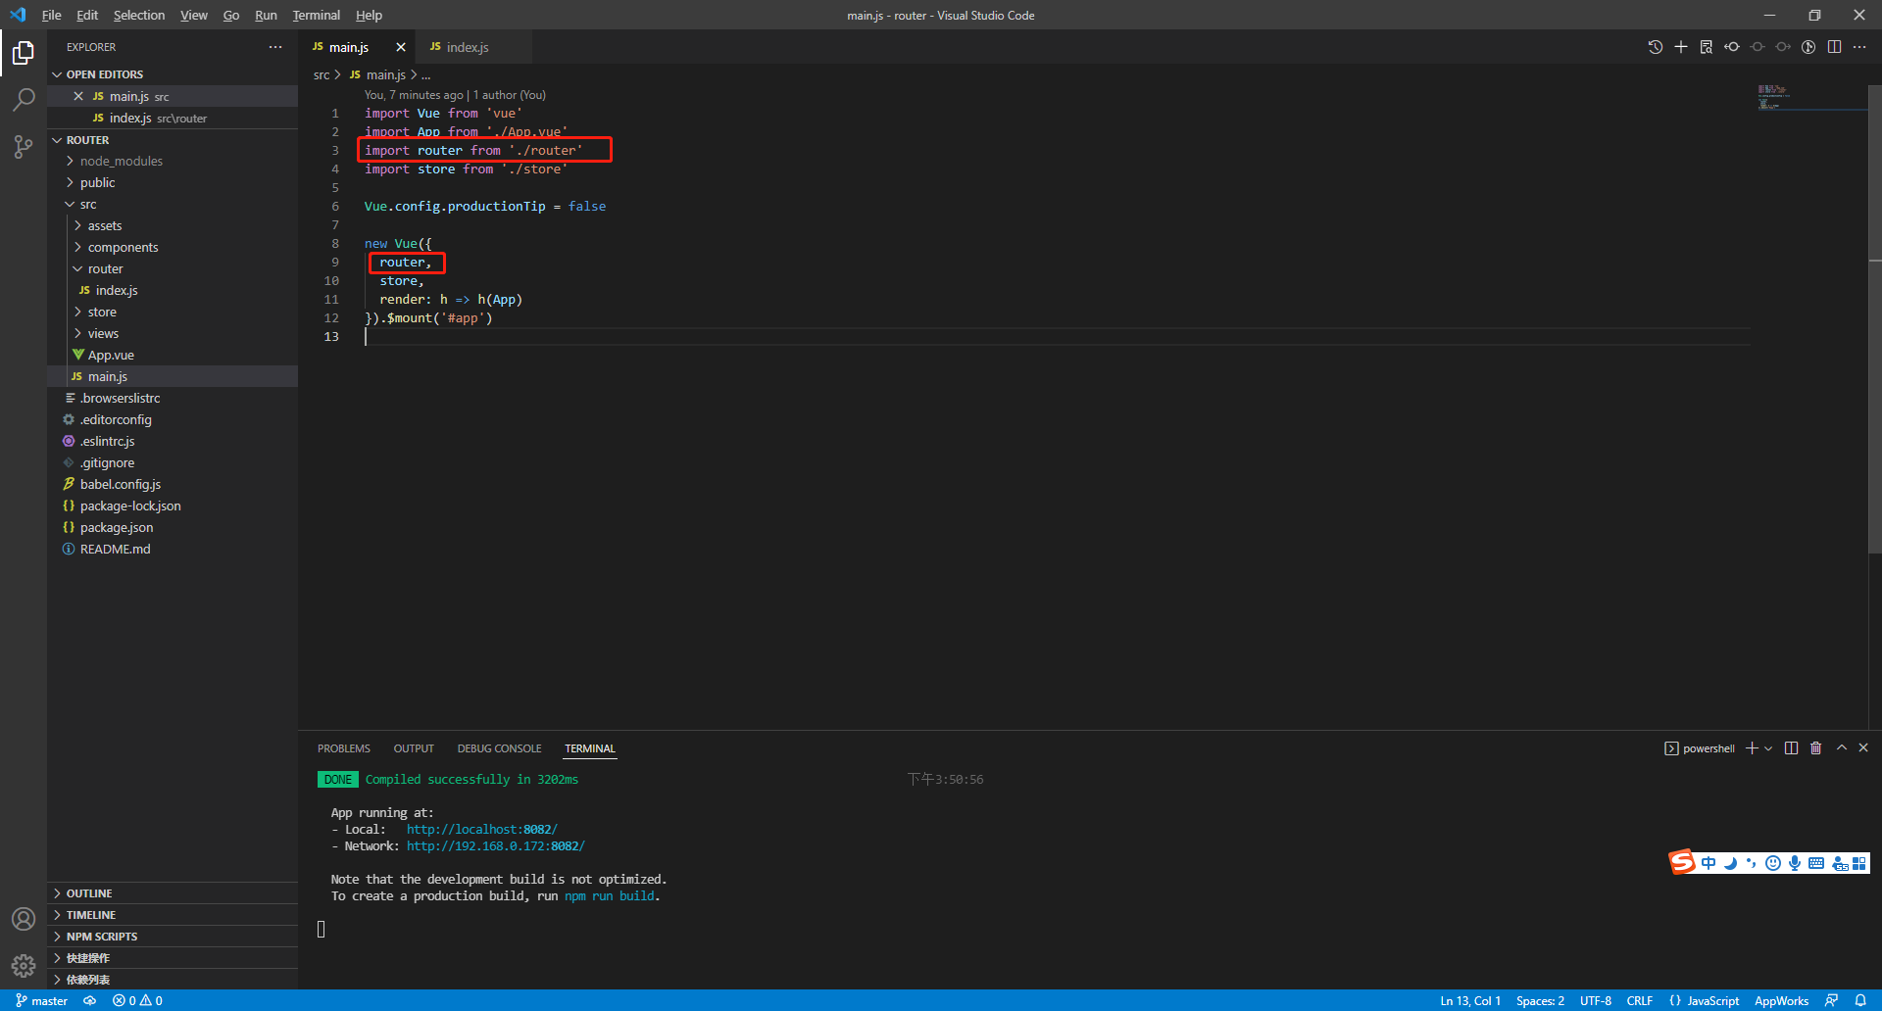
Task: Open Sogou soft keyboard icon
Action: coord(1815,863)
